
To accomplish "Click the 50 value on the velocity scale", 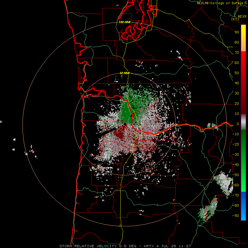I will coord(237,73).
